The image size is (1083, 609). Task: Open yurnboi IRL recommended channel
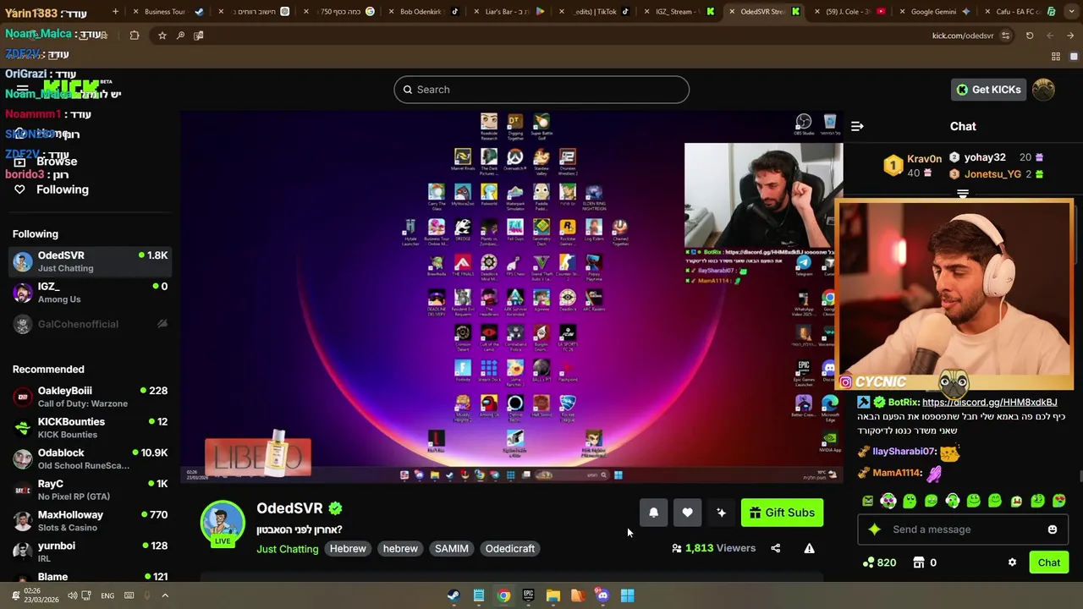(91, 551)
